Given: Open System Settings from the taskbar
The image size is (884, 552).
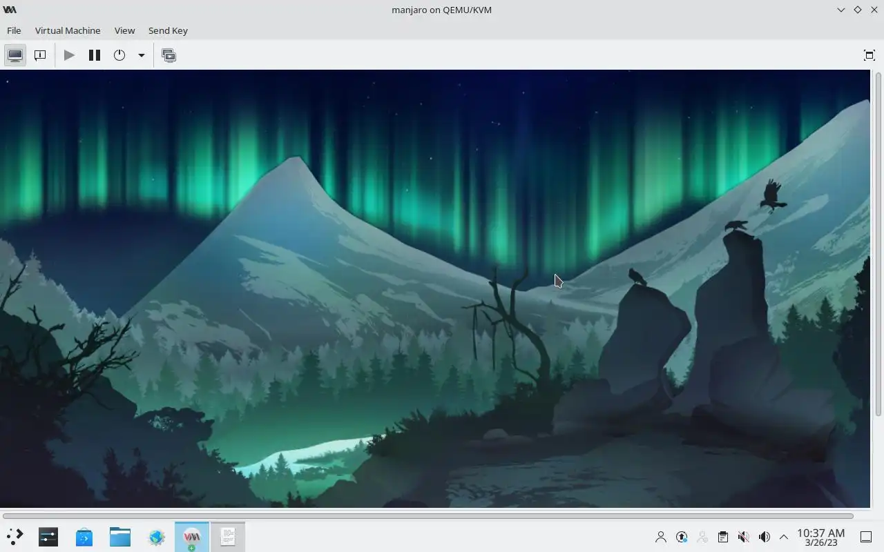Looking at the screenshot, I should 48,536.
